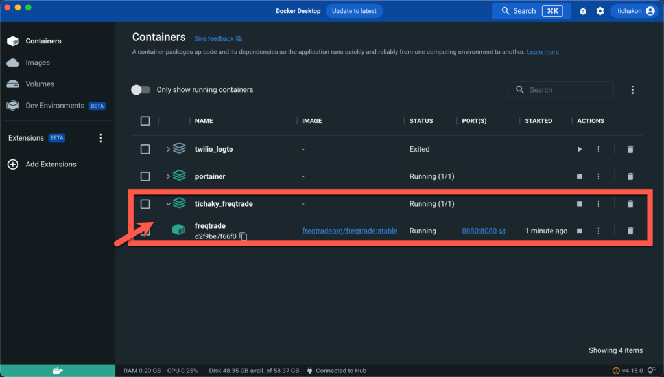Screen dimensions: 664x377
Task: Open more actions for portainer
Action: click(599, 176)
